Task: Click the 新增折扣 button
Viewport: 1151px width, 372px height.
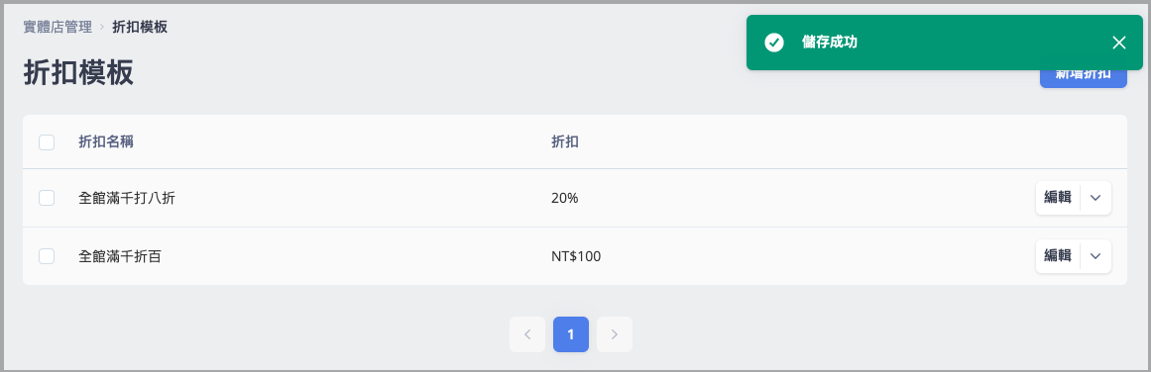Action: (1083, 74)
